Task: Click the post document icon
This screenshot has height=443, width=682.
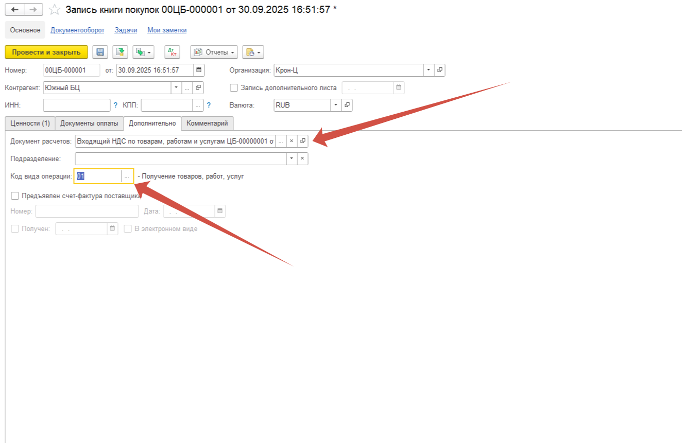Action: tap(121, 52)
